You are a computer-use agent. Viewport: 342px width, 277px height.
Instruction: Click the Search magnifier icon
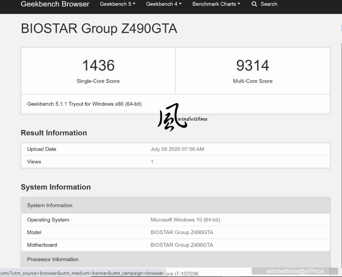point(254,4)
